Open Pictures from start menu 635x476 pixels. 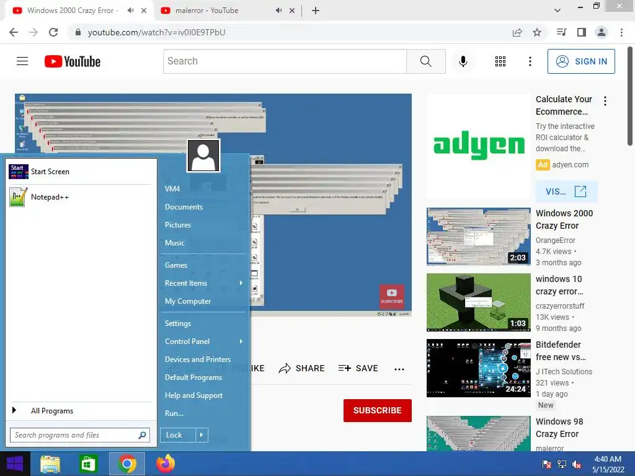(178, 224)
